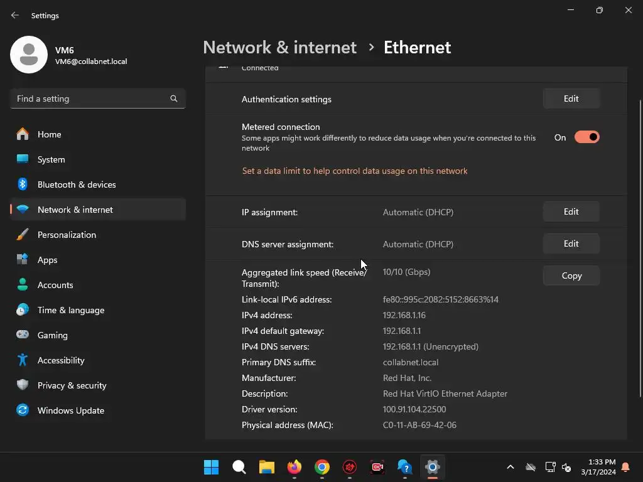Image resolution: width=643 pixels, height=482 pixels.
Task: Copy the network properties
Action: 571,276
